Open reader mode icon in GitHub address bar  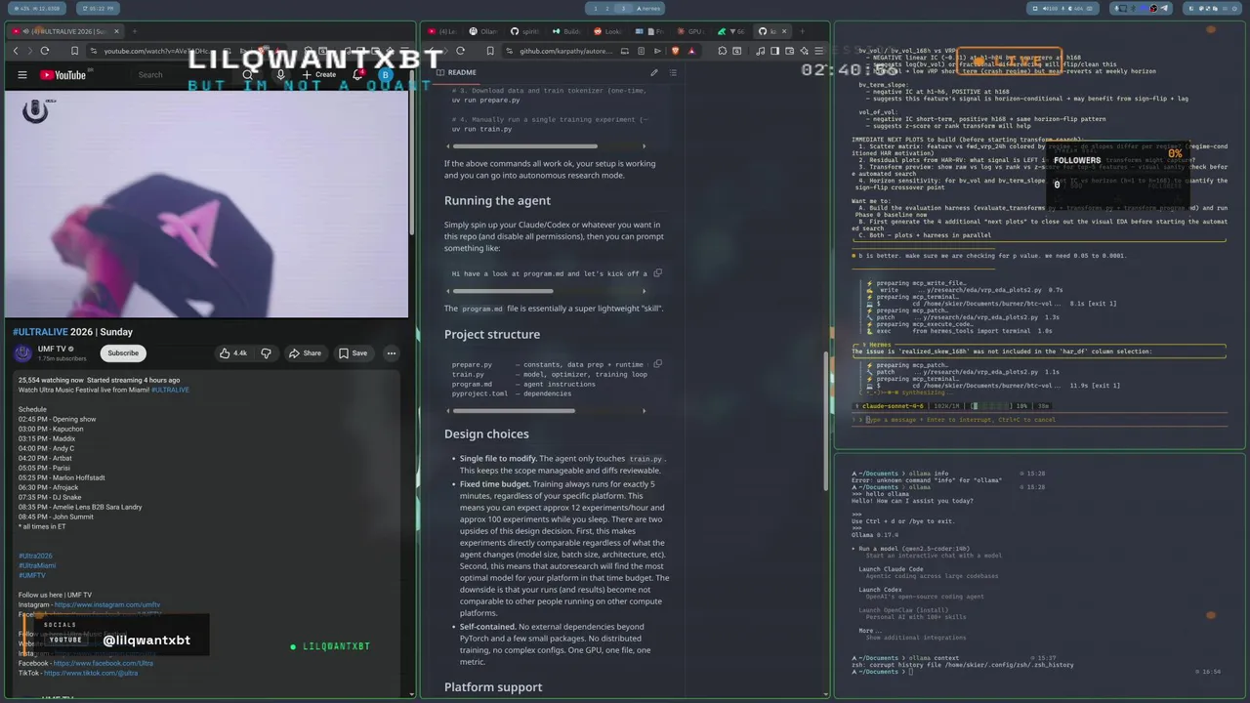click(641, 51)
